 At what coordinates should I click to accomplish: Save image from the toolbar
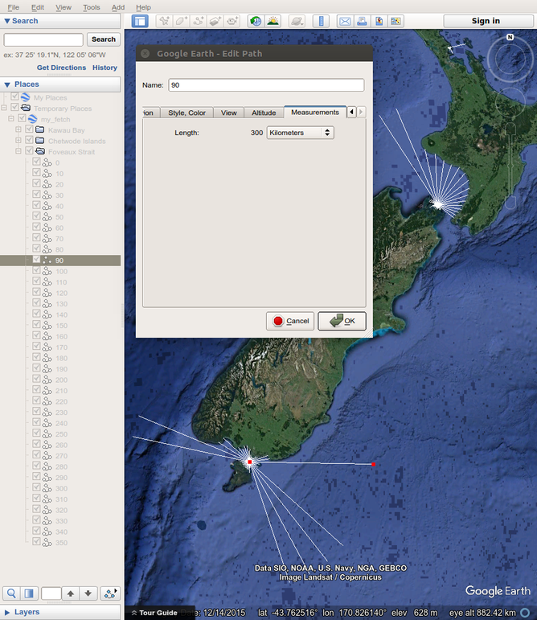[x=379, y=21]
